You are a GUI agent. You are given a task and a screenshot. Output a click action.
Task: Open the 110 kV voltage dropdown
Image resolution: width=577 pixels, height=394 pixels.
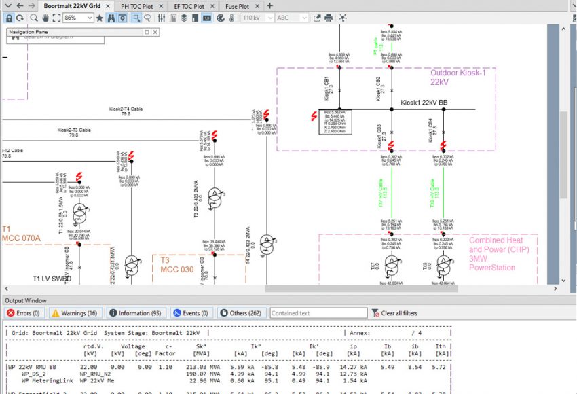click(269, 18)
